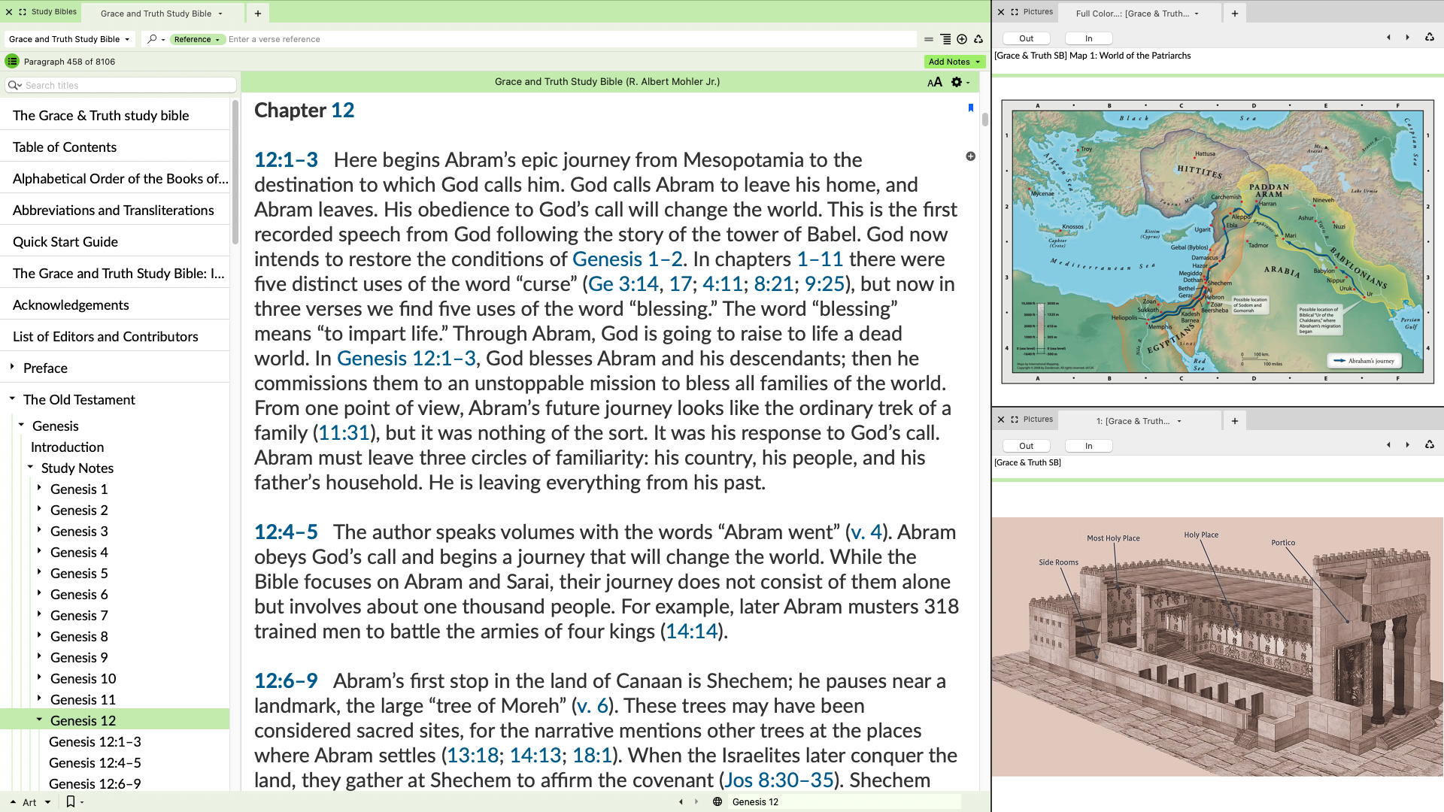Click the globe icon next to Genesis 12
Image resolution: width=1444 pixels, height=812 pixels.
pyautogui.click(x=717, y=802)
